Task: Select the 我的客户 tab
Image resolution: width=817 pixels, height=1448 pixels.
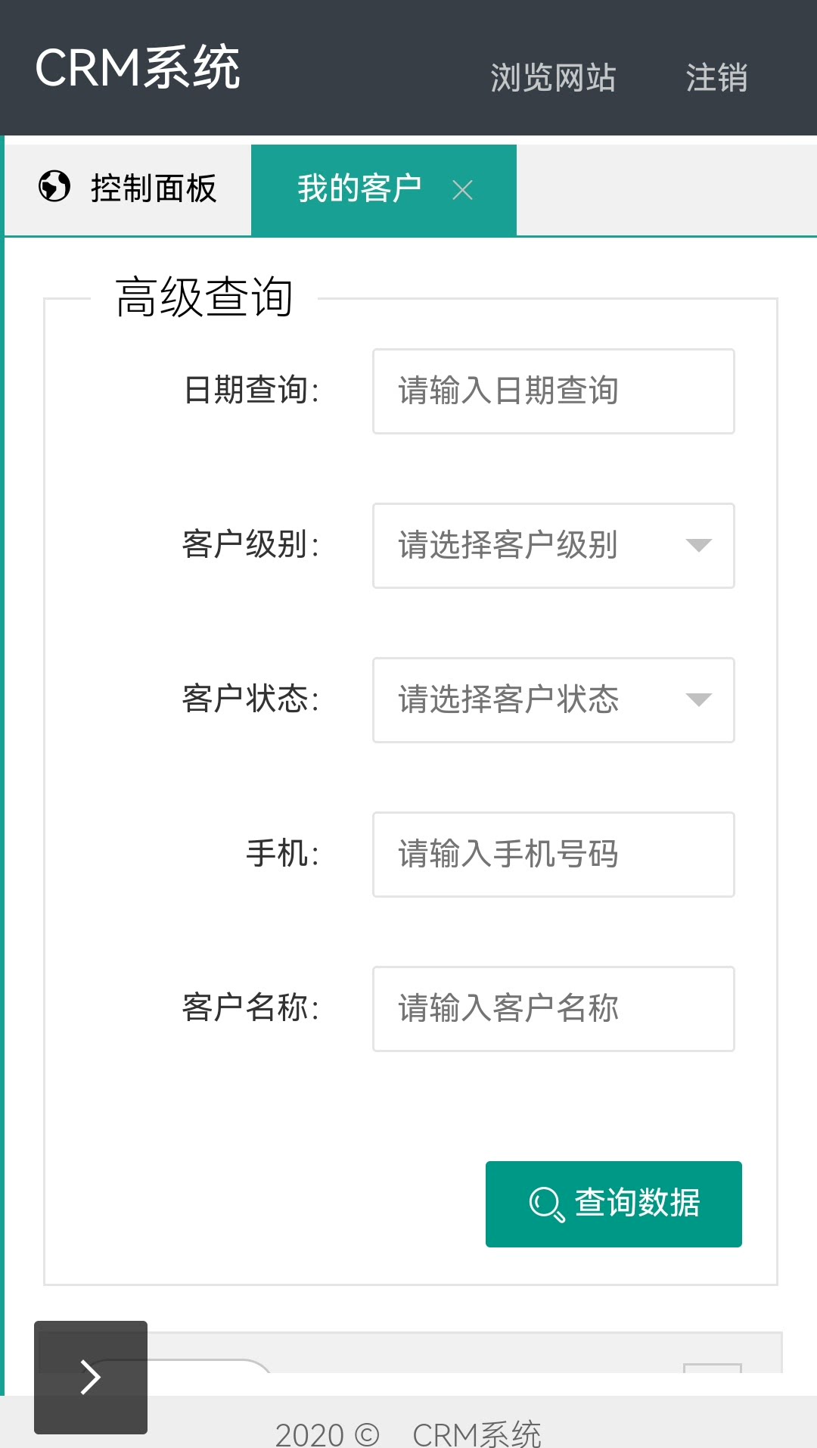Action: pyautogui.click(x=359, y=188)
